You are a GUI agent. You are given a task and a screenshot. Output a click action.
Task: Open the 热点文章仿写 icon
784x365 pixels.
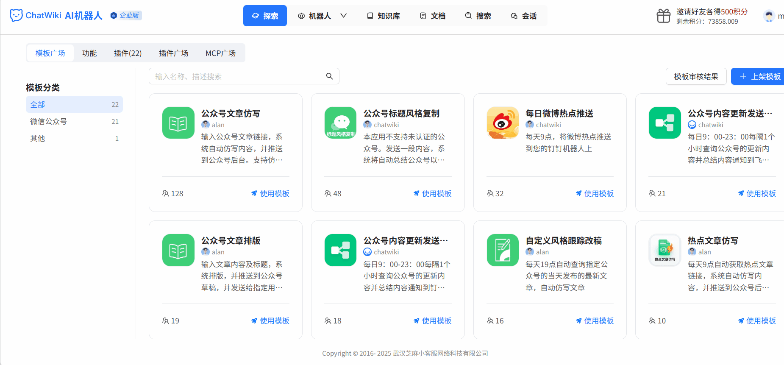point(664,250)
